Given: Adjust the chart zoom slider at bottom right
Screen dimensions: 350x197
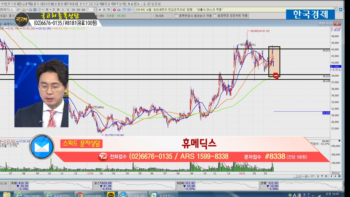Looking at the screenshot, I should click(x=307, y=176).
